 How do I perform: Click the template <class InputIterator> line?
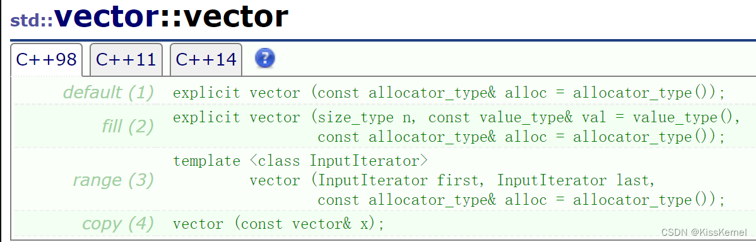300,160
